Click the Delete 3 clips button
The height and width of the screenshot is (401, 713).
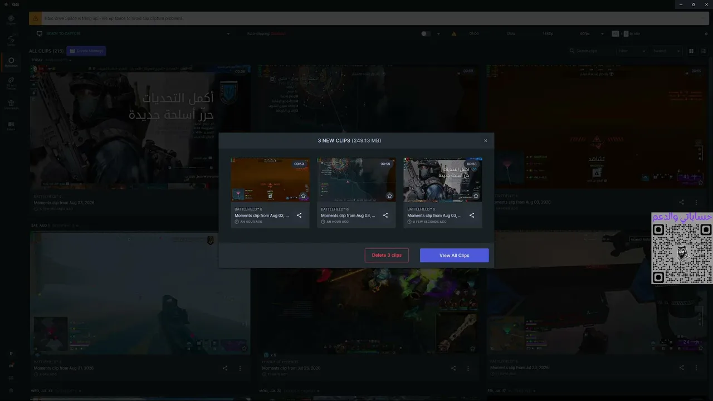[x=387, y=255]
